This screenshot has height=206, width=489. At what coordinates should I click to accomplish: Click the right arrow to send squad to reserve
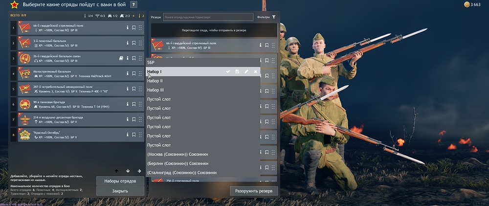pos(139,171)
